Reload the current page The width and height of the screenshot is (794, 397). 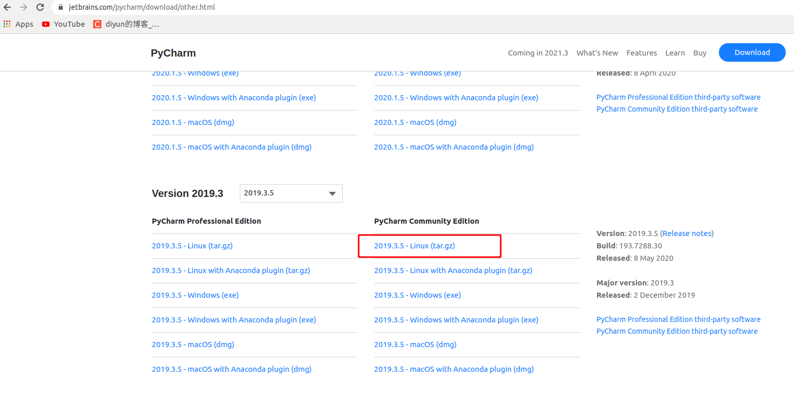40,7
